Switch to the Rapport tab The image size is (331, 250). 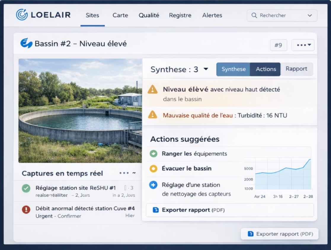(x=297, y=69)
